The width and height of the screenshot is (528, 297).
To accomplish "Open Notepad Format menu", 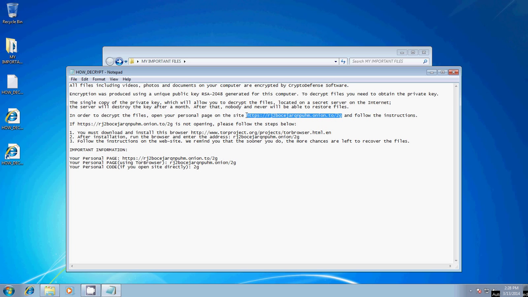I will pos(99,79).
